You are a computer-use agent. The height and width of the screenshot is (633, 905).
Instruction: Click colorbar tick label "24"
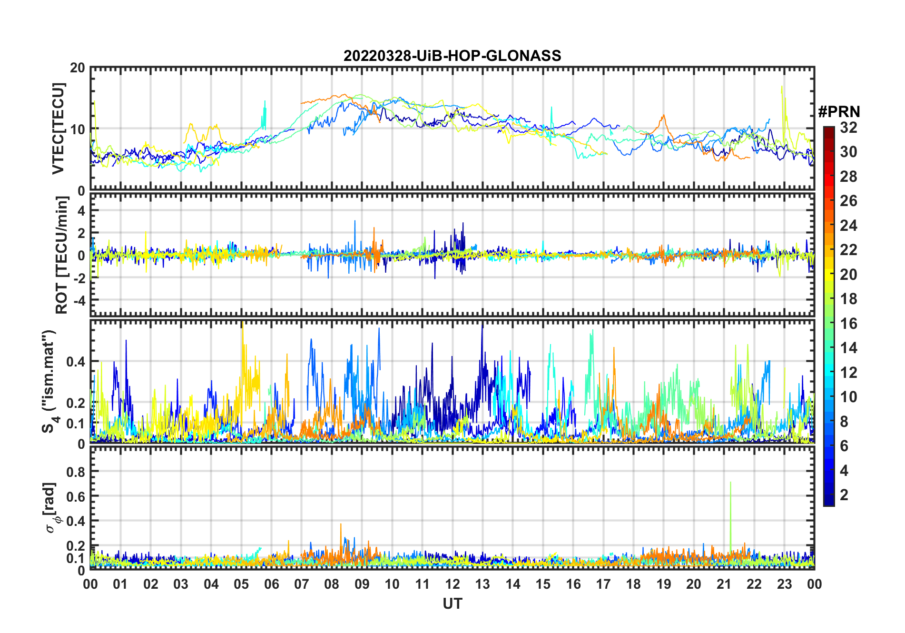coord(848,225)
